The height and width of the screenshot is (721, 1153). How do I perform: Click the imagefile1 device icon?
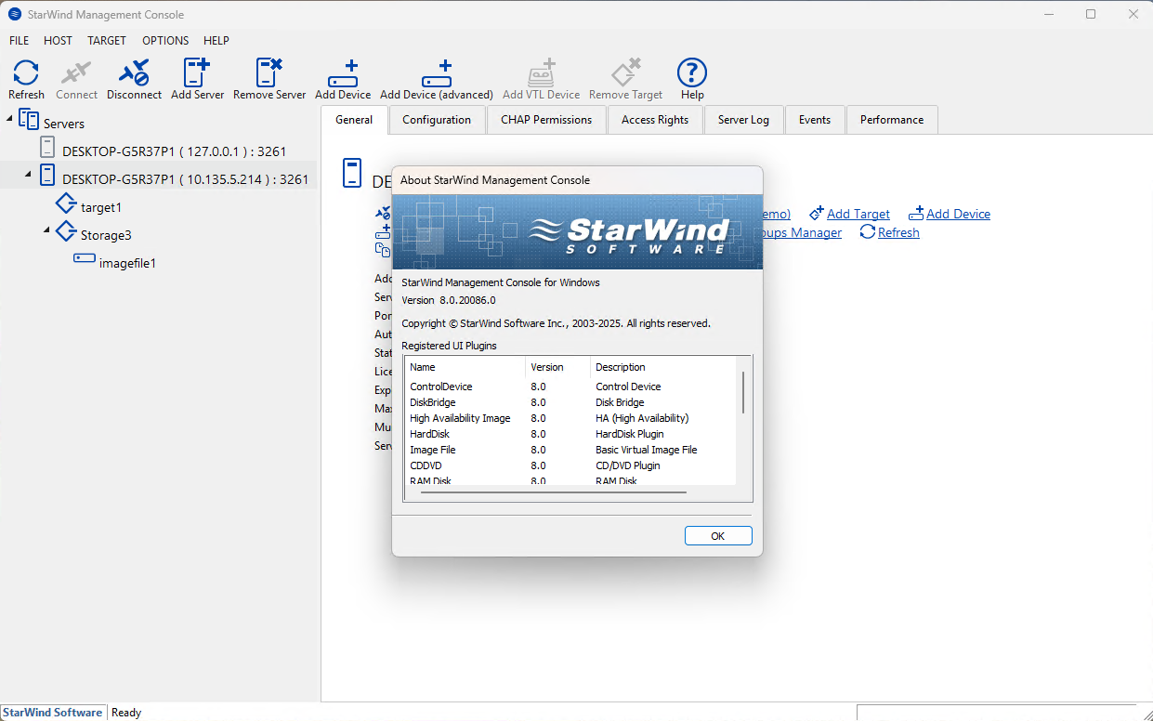pyautogui.click(x=85, y=259)
